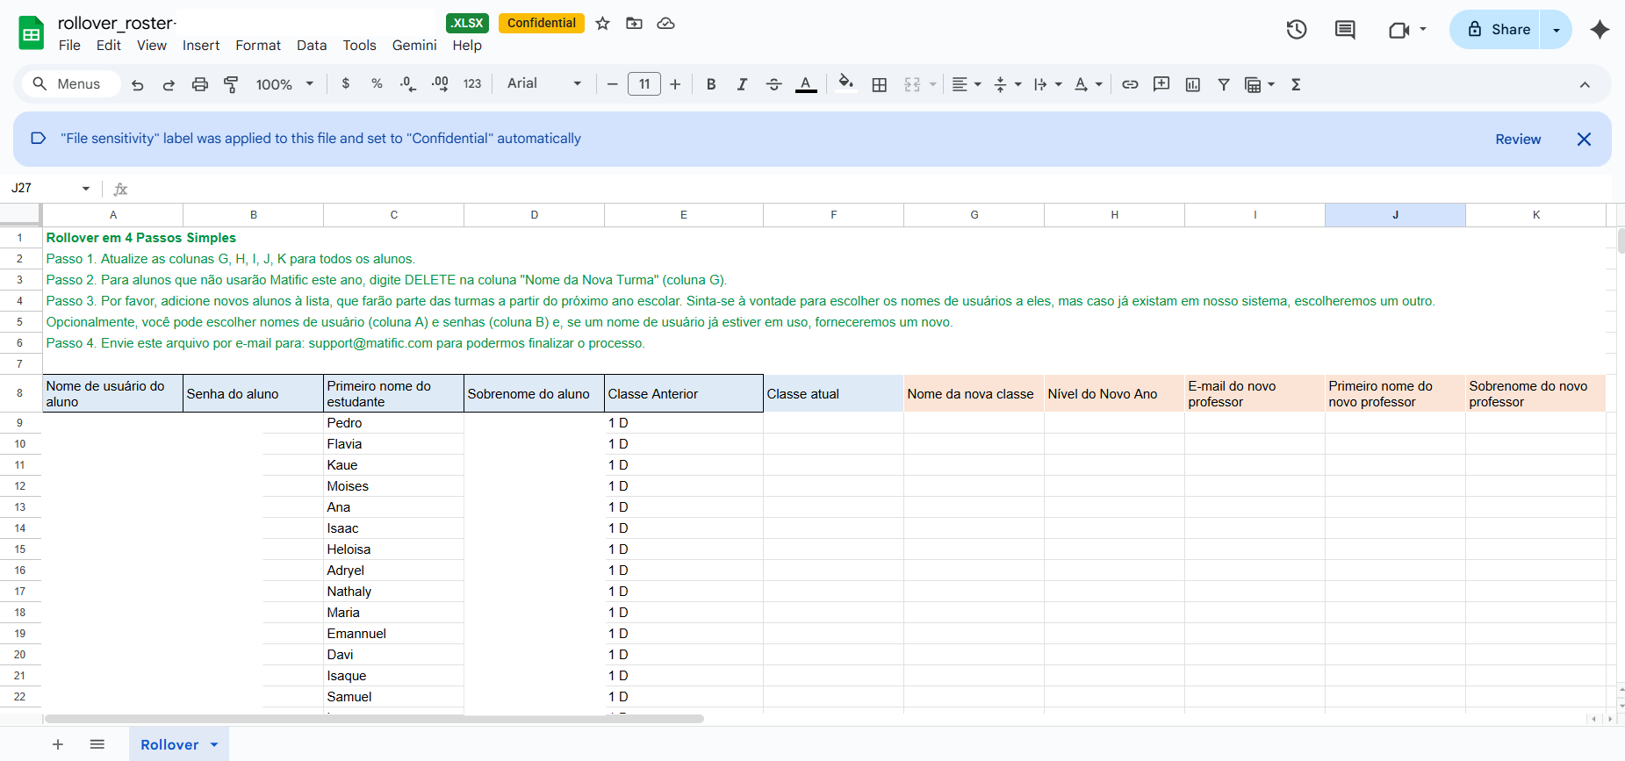Image resolution: width=1625 pixels, height=761 pixels.
Task: Expand the zoom level 100% dropdown
Action: (284, 84)
